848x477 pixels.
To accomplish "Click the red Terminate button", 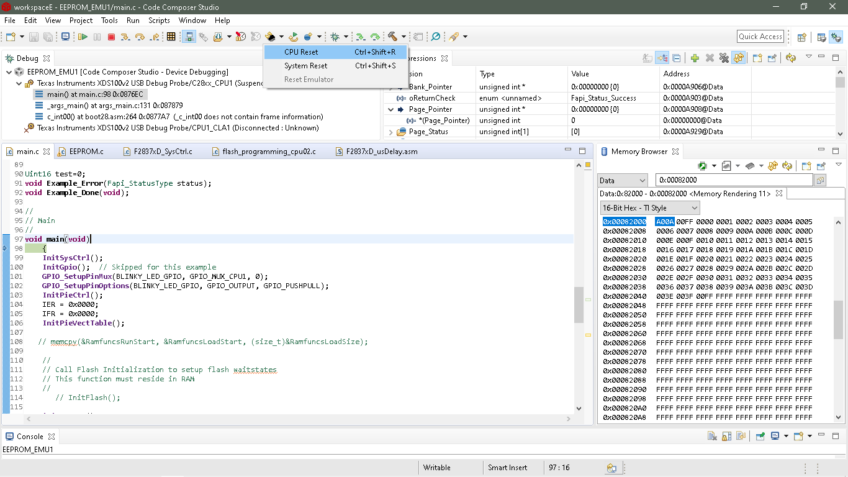I will [x=111, y=37].
